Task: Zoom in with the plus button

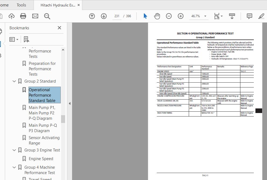Action: 180,16
